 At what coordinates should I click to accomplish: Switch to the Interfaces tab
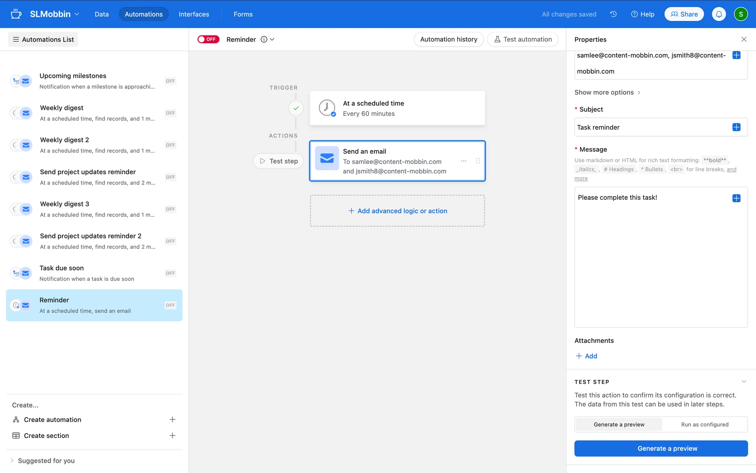[x=194, y=14]
